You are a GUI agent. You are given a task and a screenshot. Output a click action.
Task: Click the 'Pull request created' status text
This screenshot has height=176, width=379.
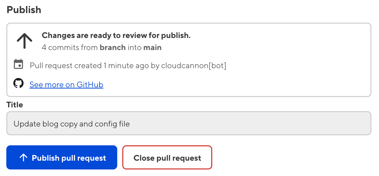[66, 66]
